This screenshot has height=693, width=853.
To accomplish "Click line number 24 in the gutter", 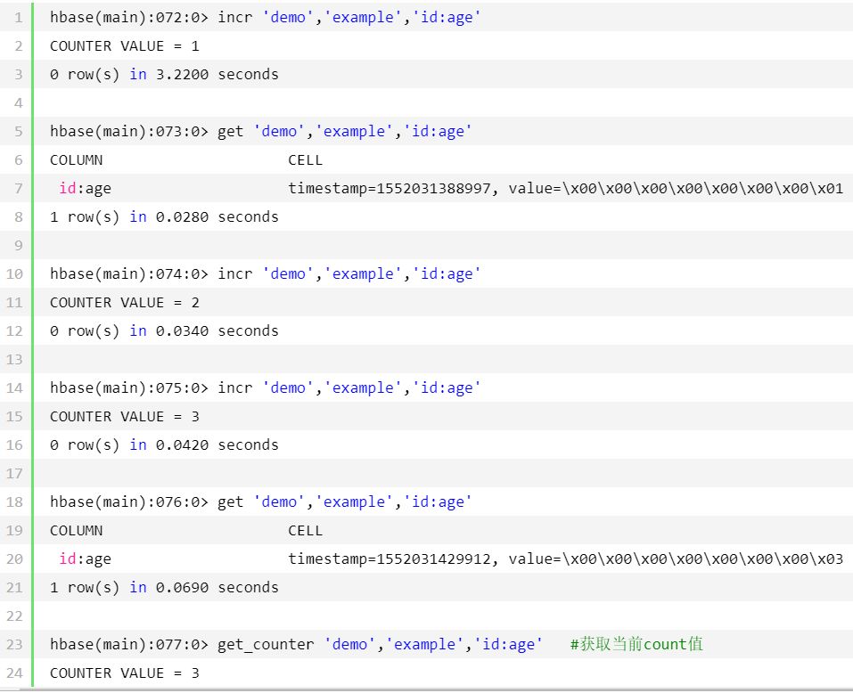I will [15, 673].
